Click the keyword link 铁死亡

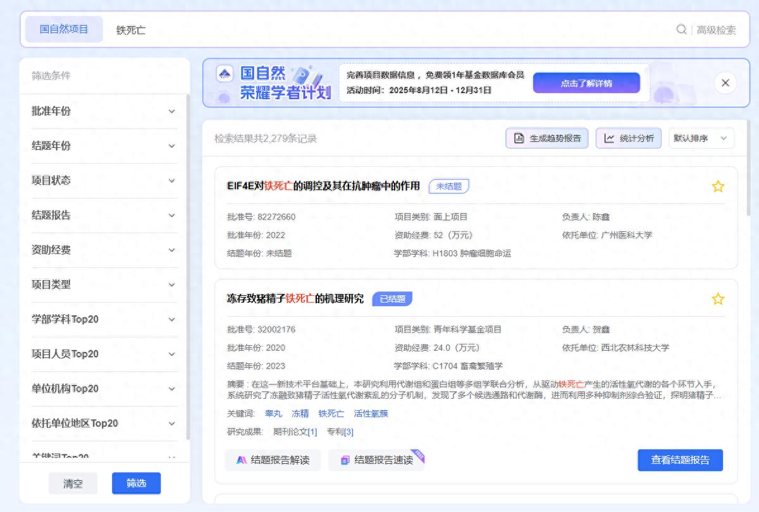pos(331,413)
